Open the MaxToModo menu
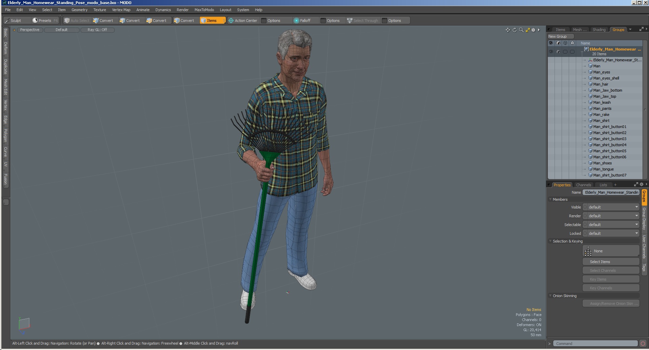The width and height of the screenshot is (649, 350). pyautogui.click(x=204, y=10)
